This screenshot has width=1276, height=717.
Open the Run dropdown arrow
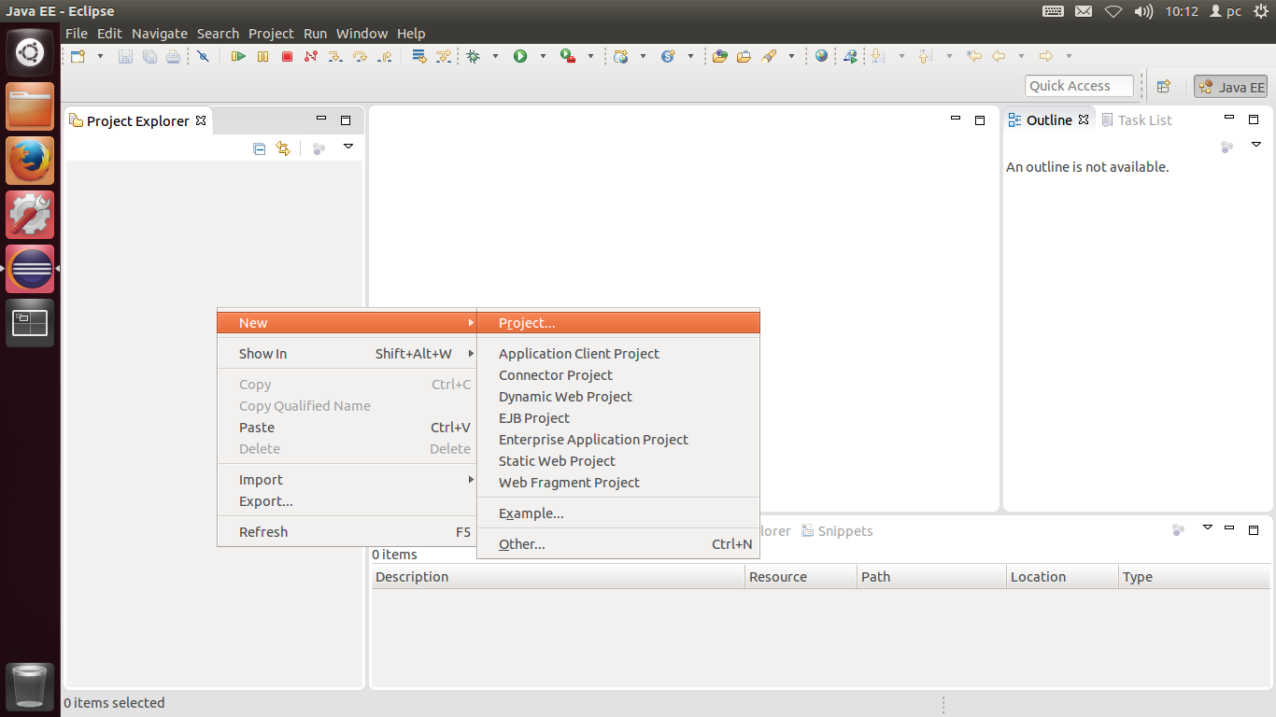(x=543, y=56)
